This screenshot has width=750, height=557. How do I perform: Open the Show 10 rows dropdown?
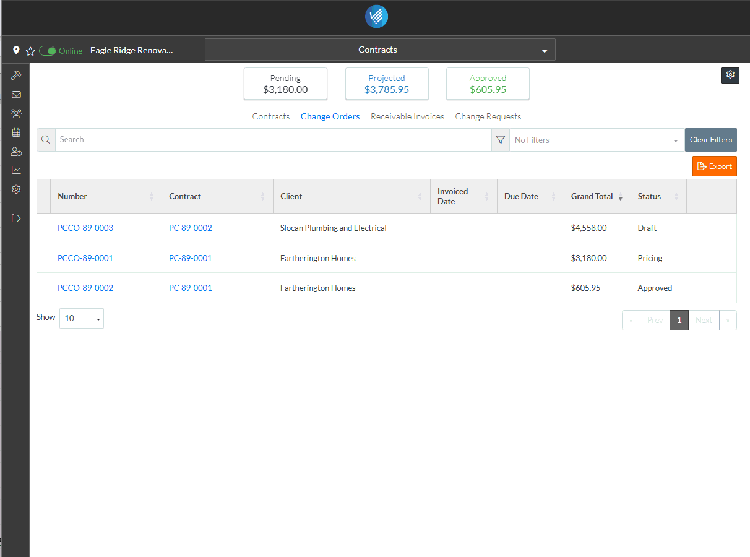(82, 318)
